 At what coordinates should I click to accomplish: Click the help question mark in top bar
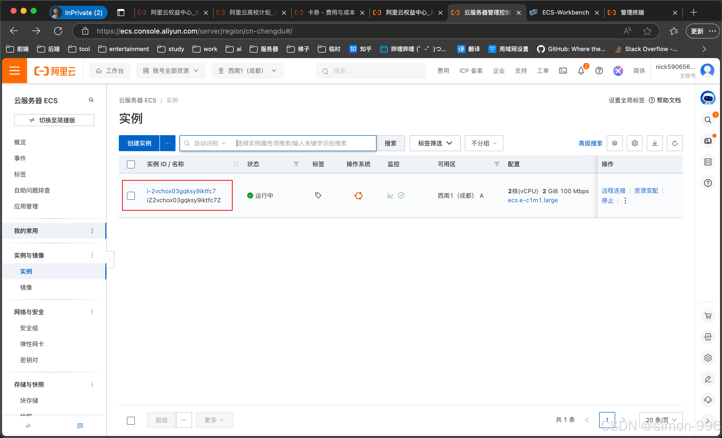pyautogui.click(x=599, y=71)
